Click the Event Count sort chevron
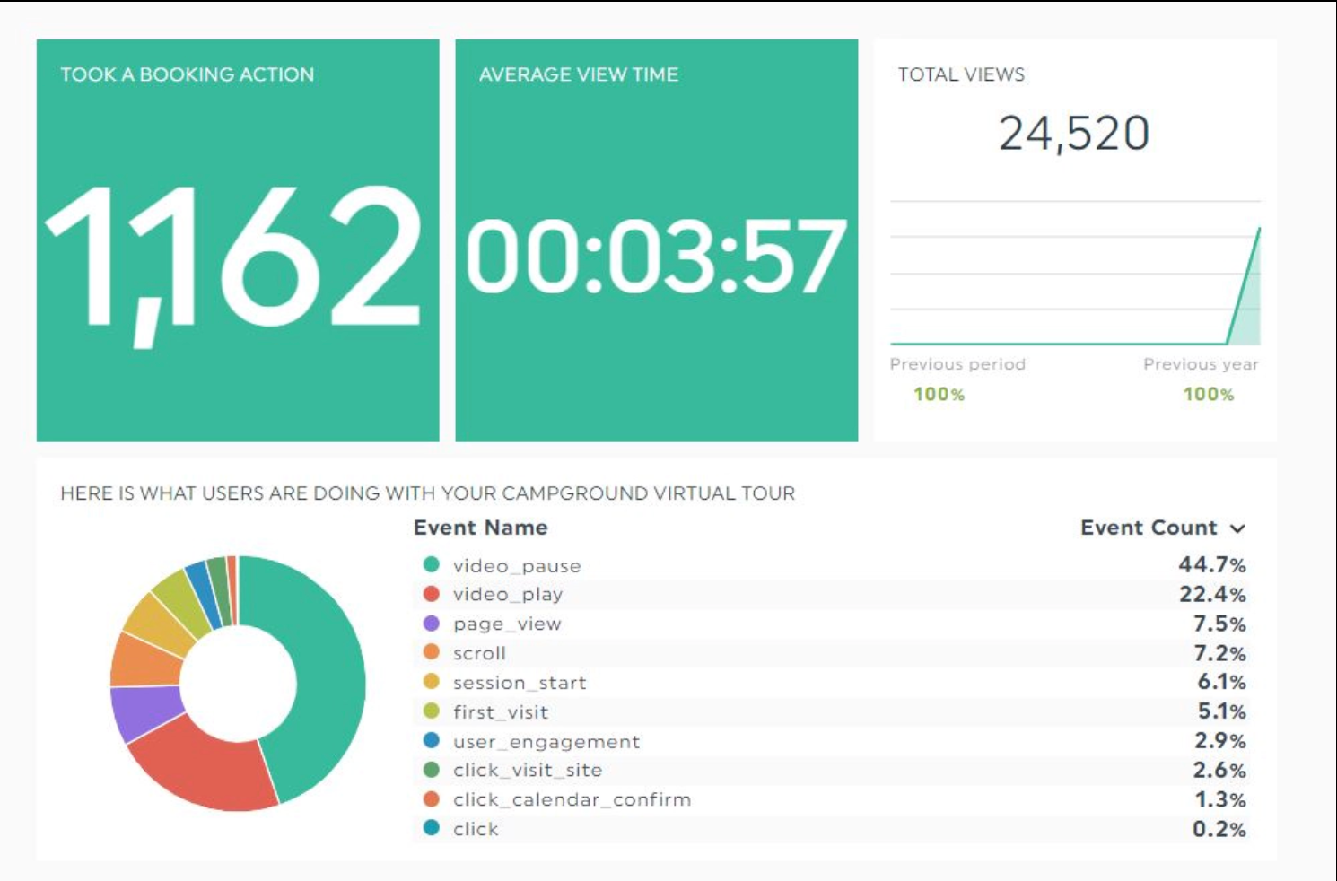 tap(1237, 528)
